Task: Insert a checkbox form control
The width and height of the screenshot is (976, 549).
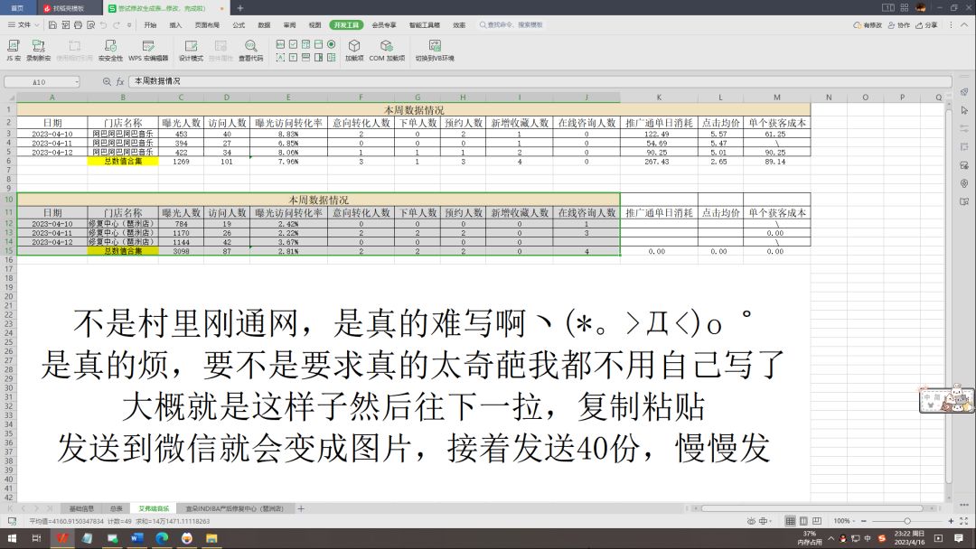Action: point(293,44)
